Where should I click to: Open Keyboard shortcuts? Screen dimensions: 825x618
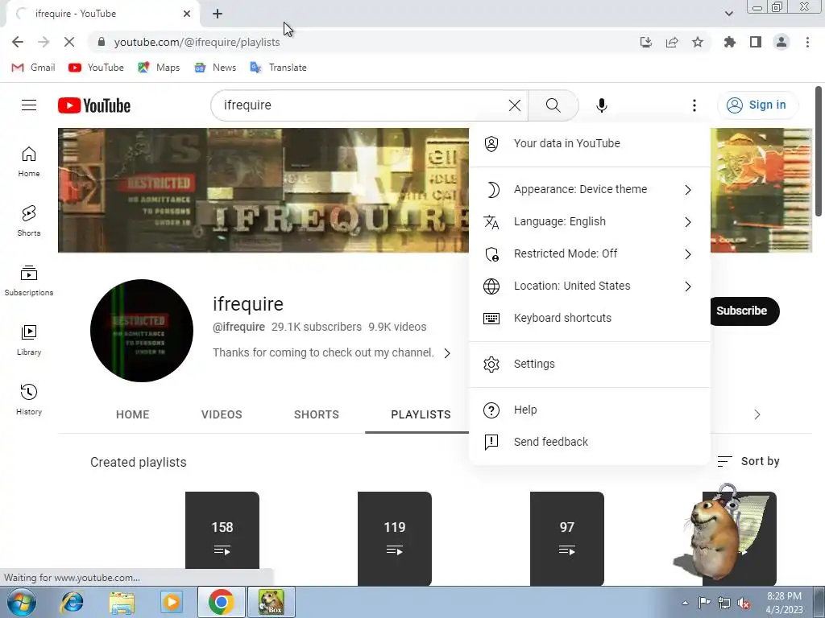(589, 318)
